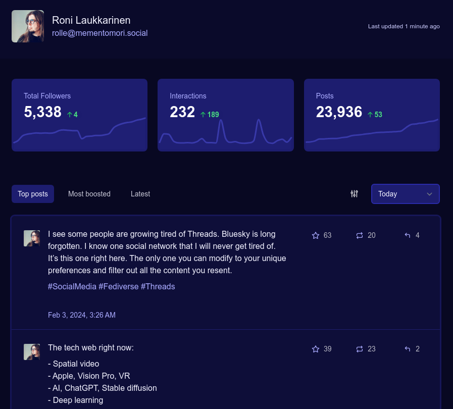The image size is (453, 409).
Task: Click boost icon on the Threads post
Action: pyautogui.click(x=360, y=235)
